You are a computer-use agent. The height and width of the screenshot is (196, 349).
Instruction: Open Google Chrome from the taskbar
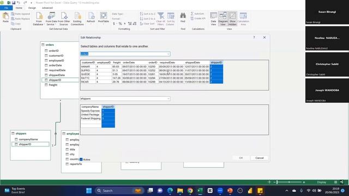[190, 191]
